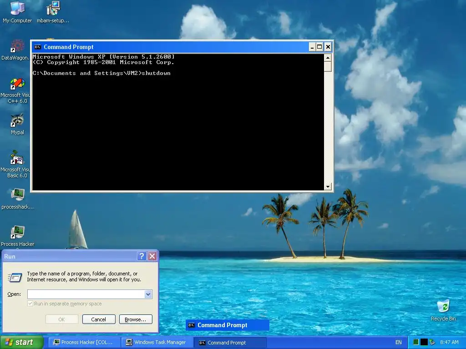Click the EN language indicator

[x=398, y=342]
